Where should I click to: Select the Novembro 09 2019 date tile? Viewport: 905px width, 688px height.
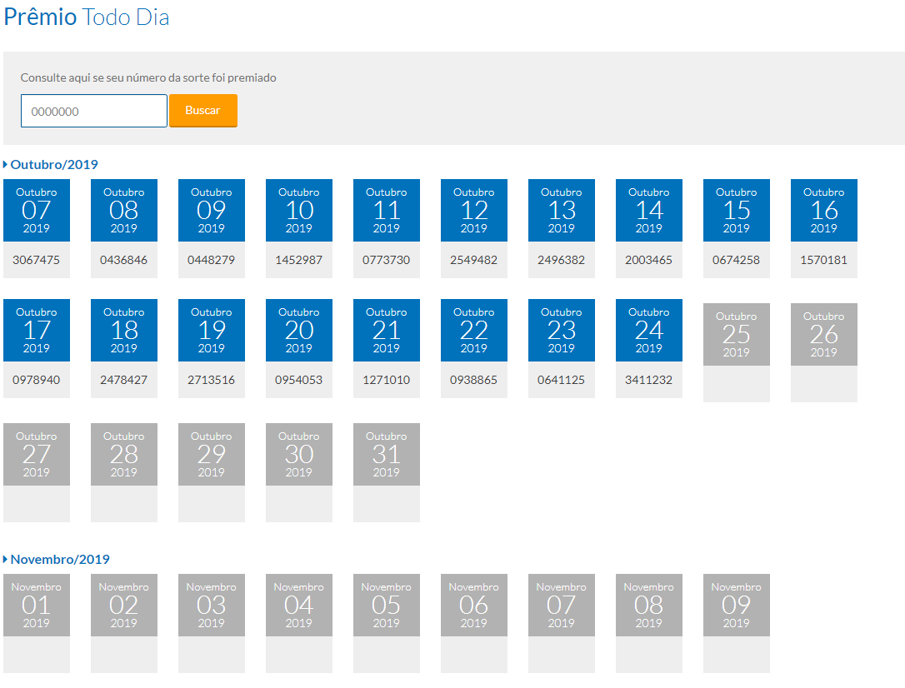point(737,606)
